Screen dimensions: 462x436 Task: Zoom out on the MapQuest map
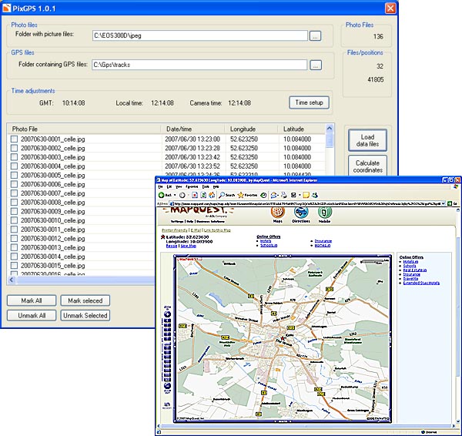167,386
